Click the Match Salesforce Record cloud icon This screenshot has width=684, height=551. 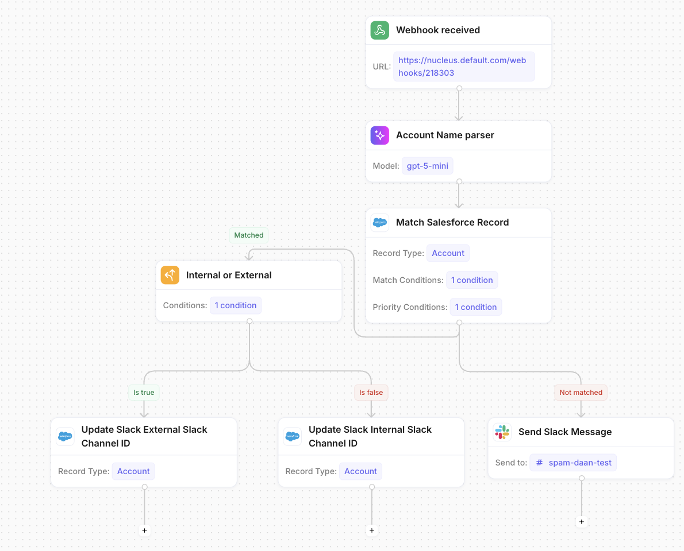[x=380, y=223]
